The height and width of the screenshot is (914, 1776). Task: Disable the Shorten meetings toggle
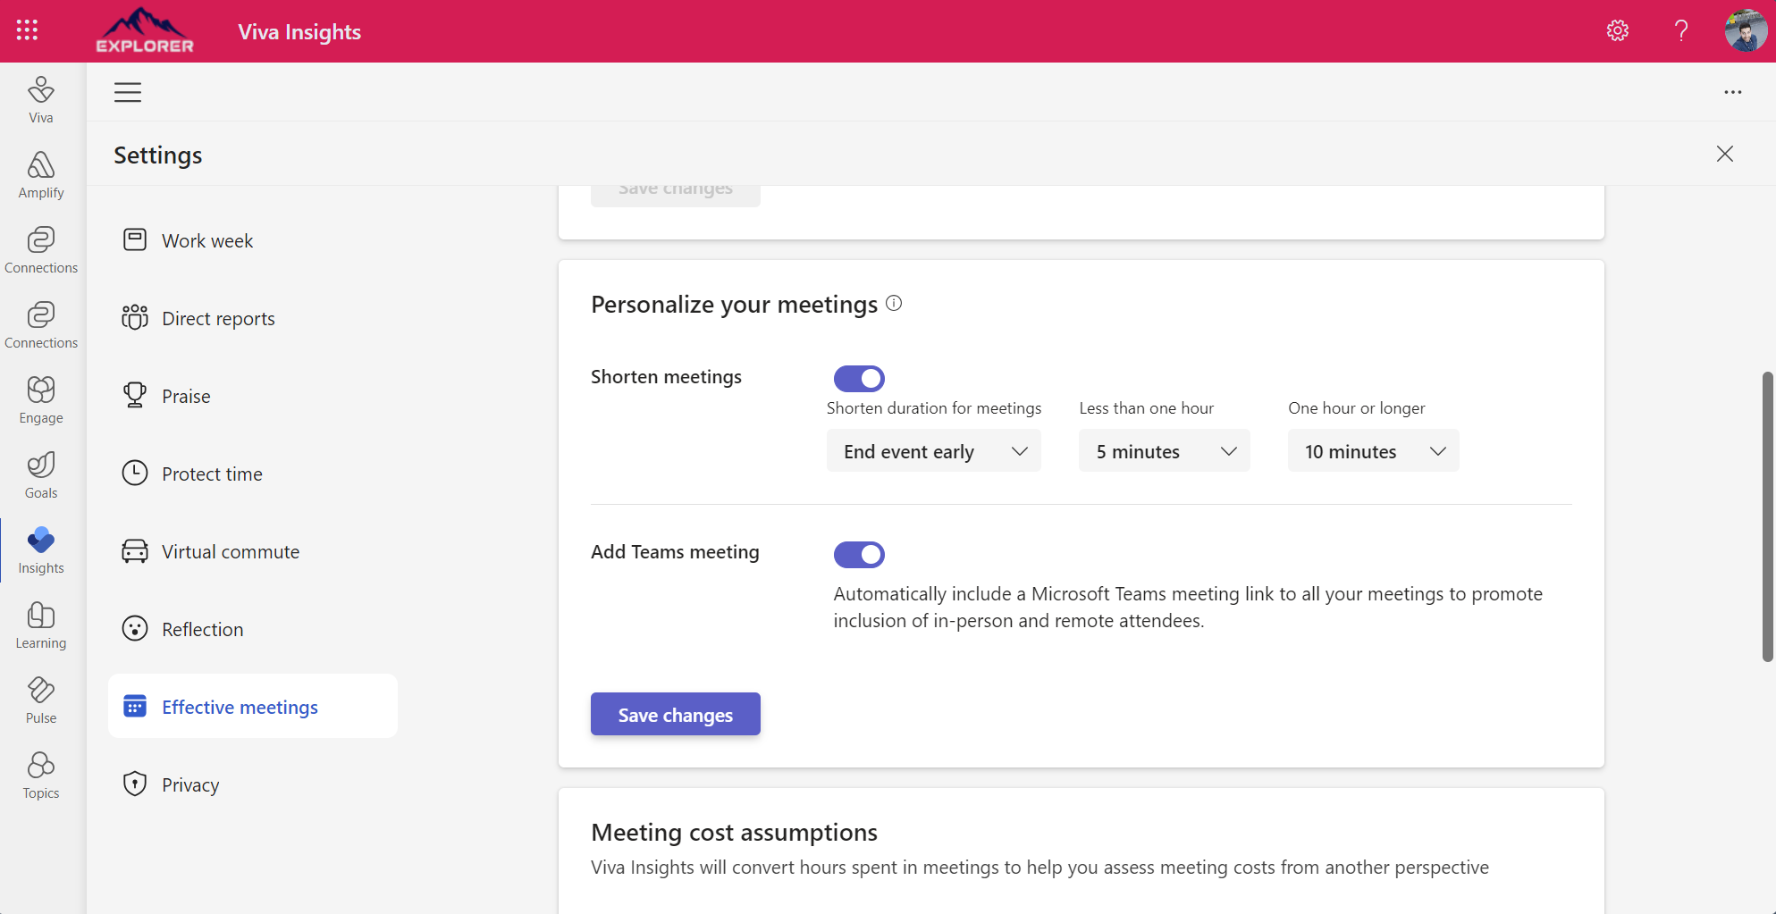click(858, 378)
